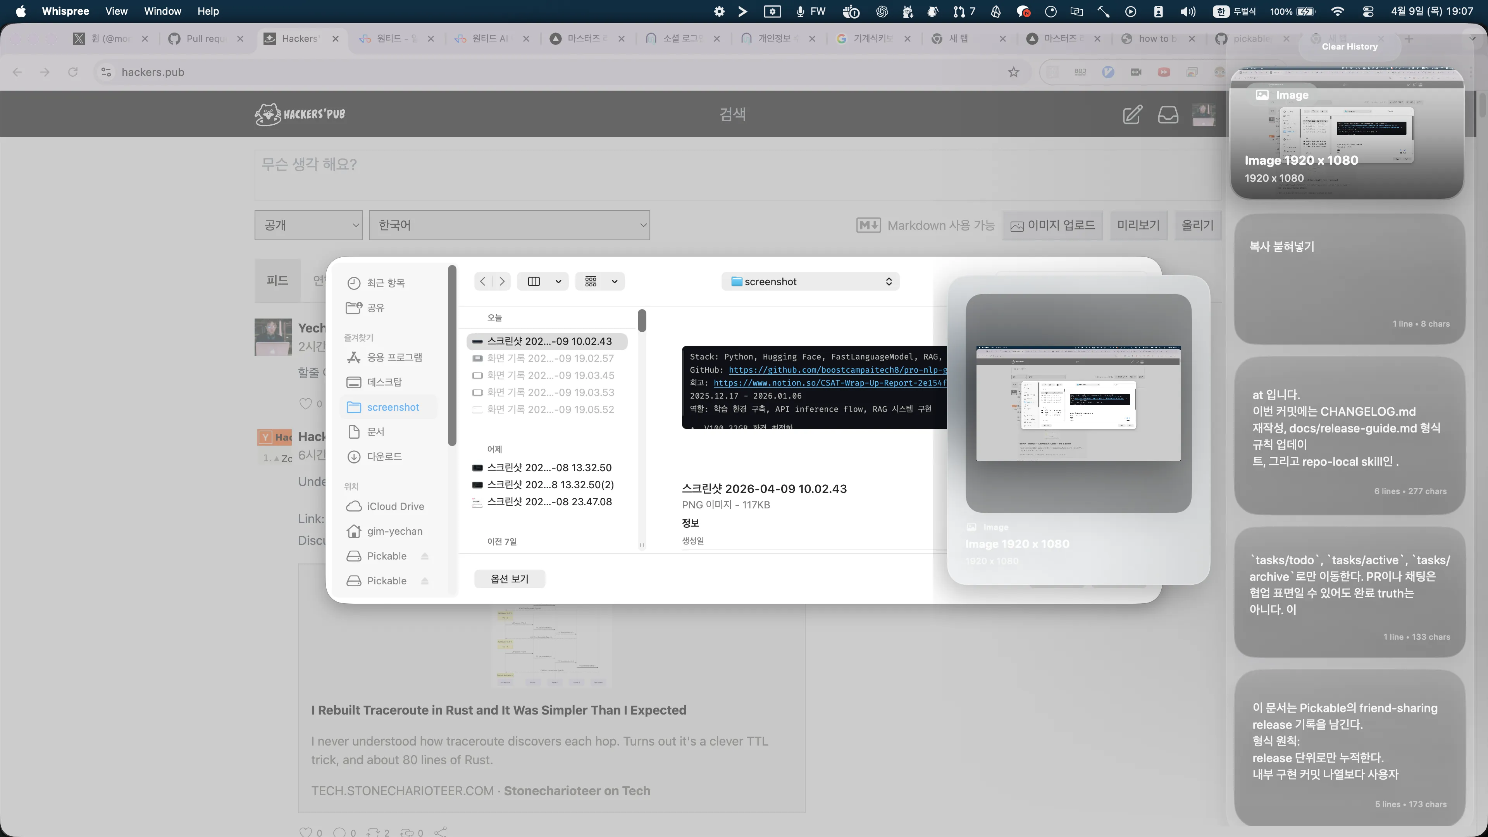Expand the 한국어 language dropdown

tap(510, 225)
